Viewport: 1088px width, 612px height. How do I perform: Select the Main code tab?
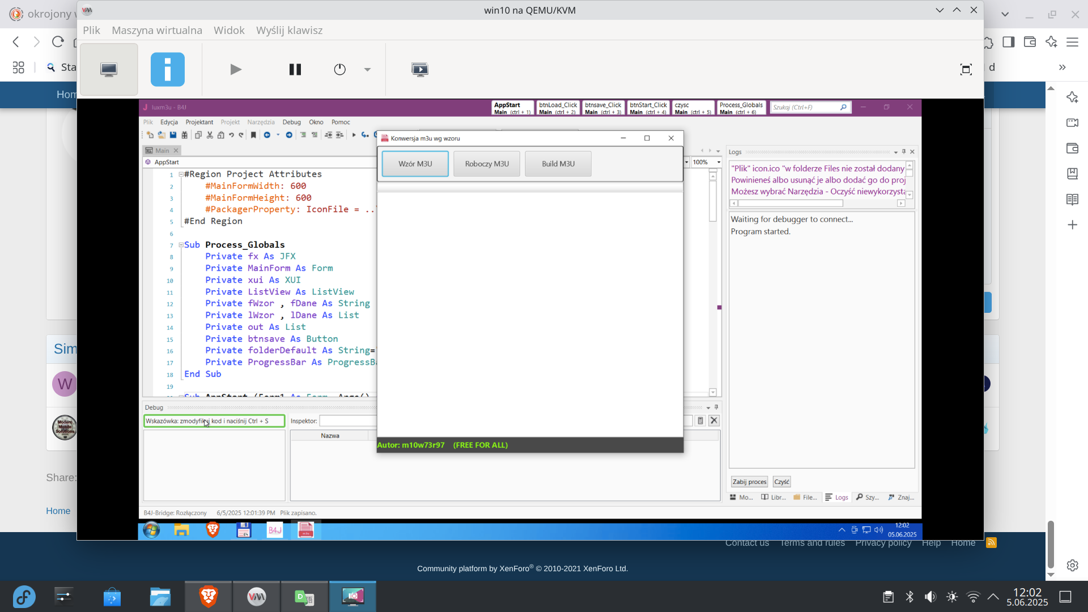[161, 150]
